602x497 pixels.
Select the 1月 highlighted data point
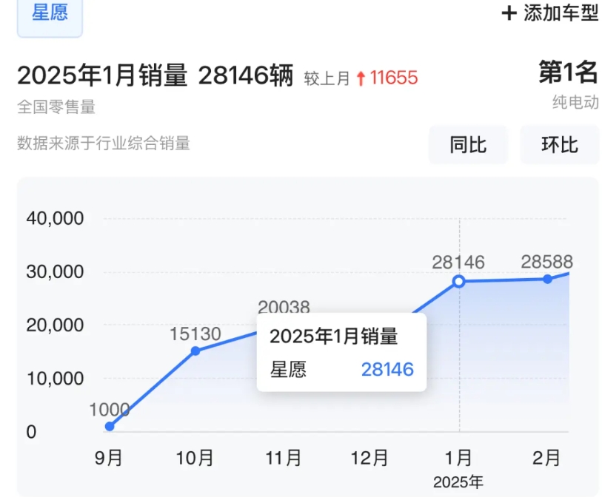point(459,282)
